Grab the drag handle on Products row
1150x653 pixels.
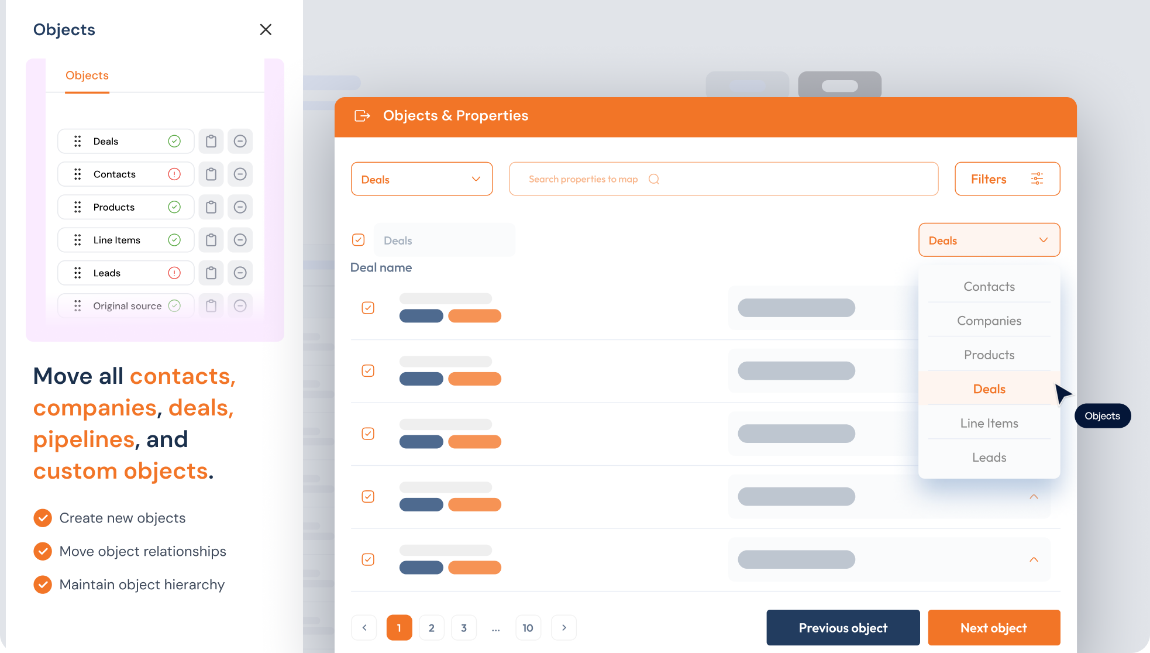coord(77,207)
